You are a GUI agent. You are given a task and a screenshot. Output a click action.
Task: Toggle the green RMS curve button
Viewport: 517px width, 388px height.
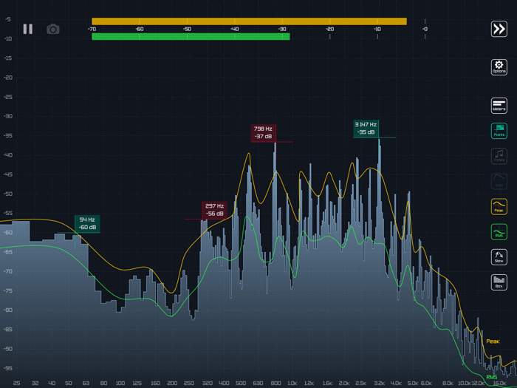pyautogui.click(x=499, y=232)
